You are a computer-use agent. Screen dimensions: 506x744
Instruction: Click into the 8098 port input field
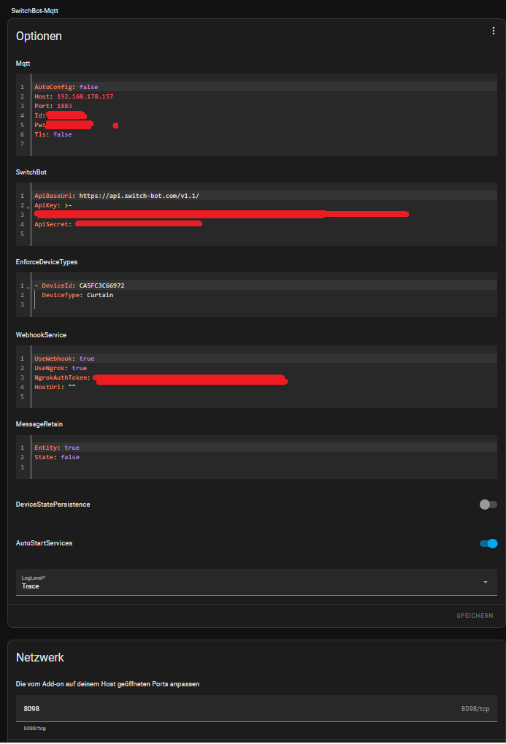[256, 708]
